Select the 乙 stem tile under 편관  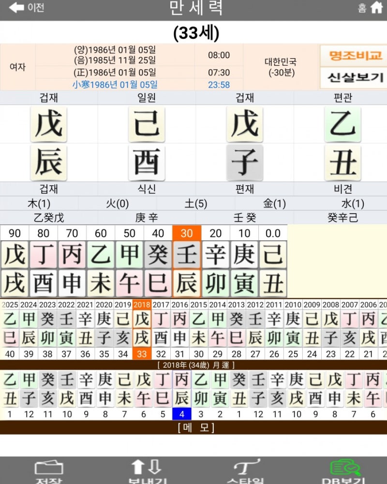coord(342,125)
